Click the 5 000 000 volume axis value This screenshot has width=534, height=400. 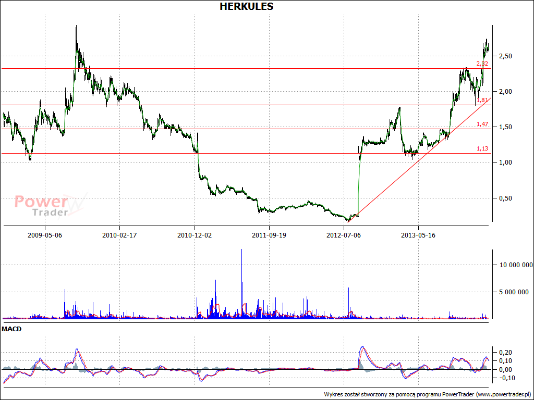(x=514, y=292)
